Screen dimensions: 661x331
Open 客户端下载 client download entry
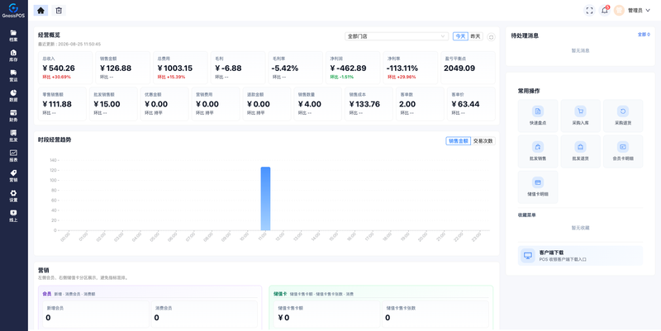click(x=581, y=256)
